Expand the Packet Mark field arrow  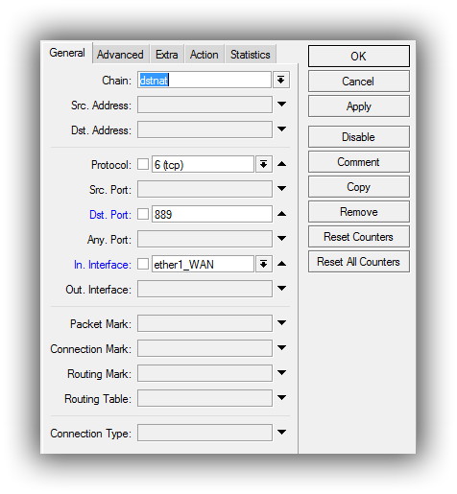pyautogui.click(x=281, y=323)
